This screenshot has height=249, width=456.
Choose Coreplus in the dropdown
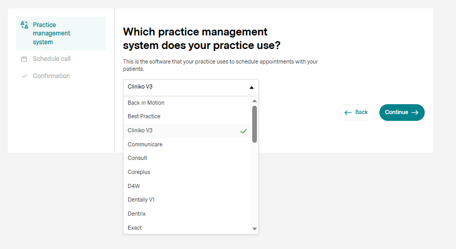coord(139,172)
